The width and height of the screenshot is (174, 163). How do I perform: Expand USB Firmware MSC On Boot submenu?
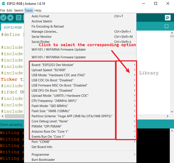click(80, 85)
